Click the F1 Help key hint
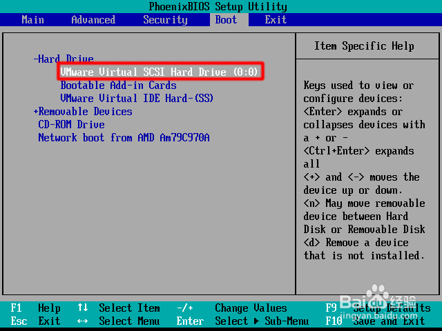The image size is (442, 331). pos(35,308)
